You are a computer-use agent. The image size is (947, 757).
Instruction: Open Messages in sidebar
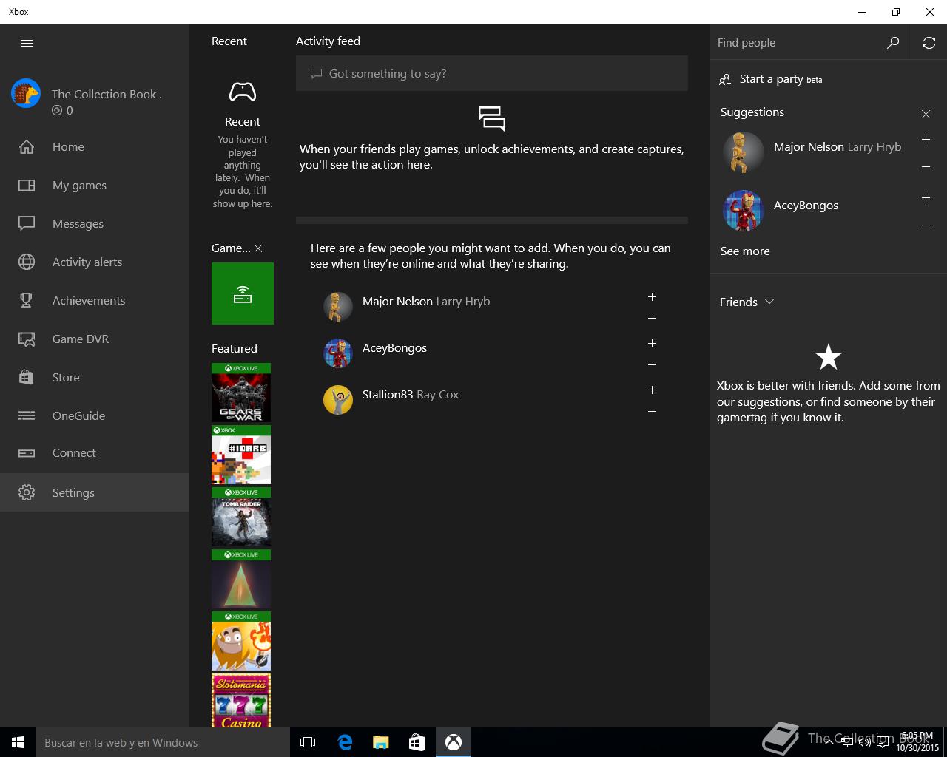(95, 223)
